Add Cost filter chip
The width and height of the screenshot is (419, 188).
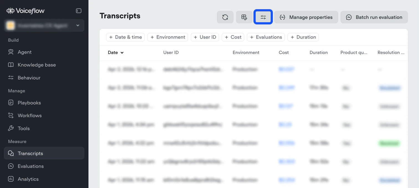[233, 37]
